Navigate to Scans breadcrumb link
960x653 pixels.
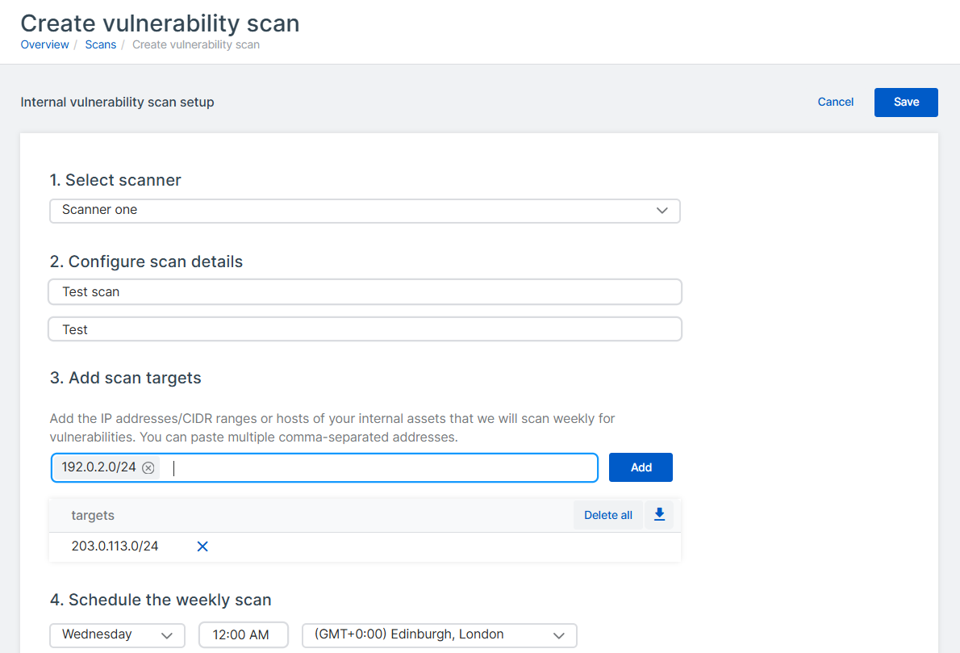click(101, 44)
